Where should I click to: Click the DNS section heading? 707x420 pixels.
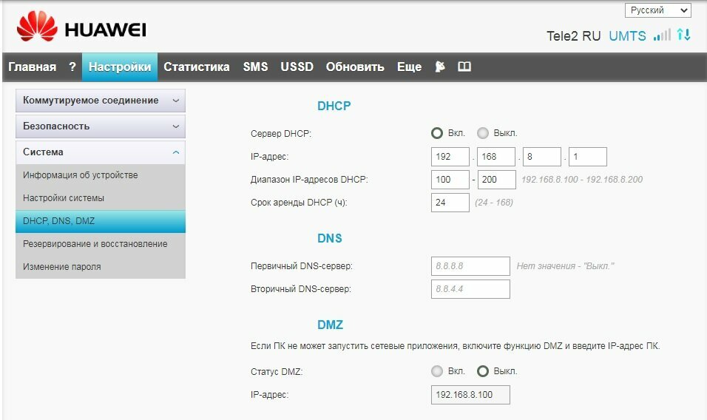330,238
